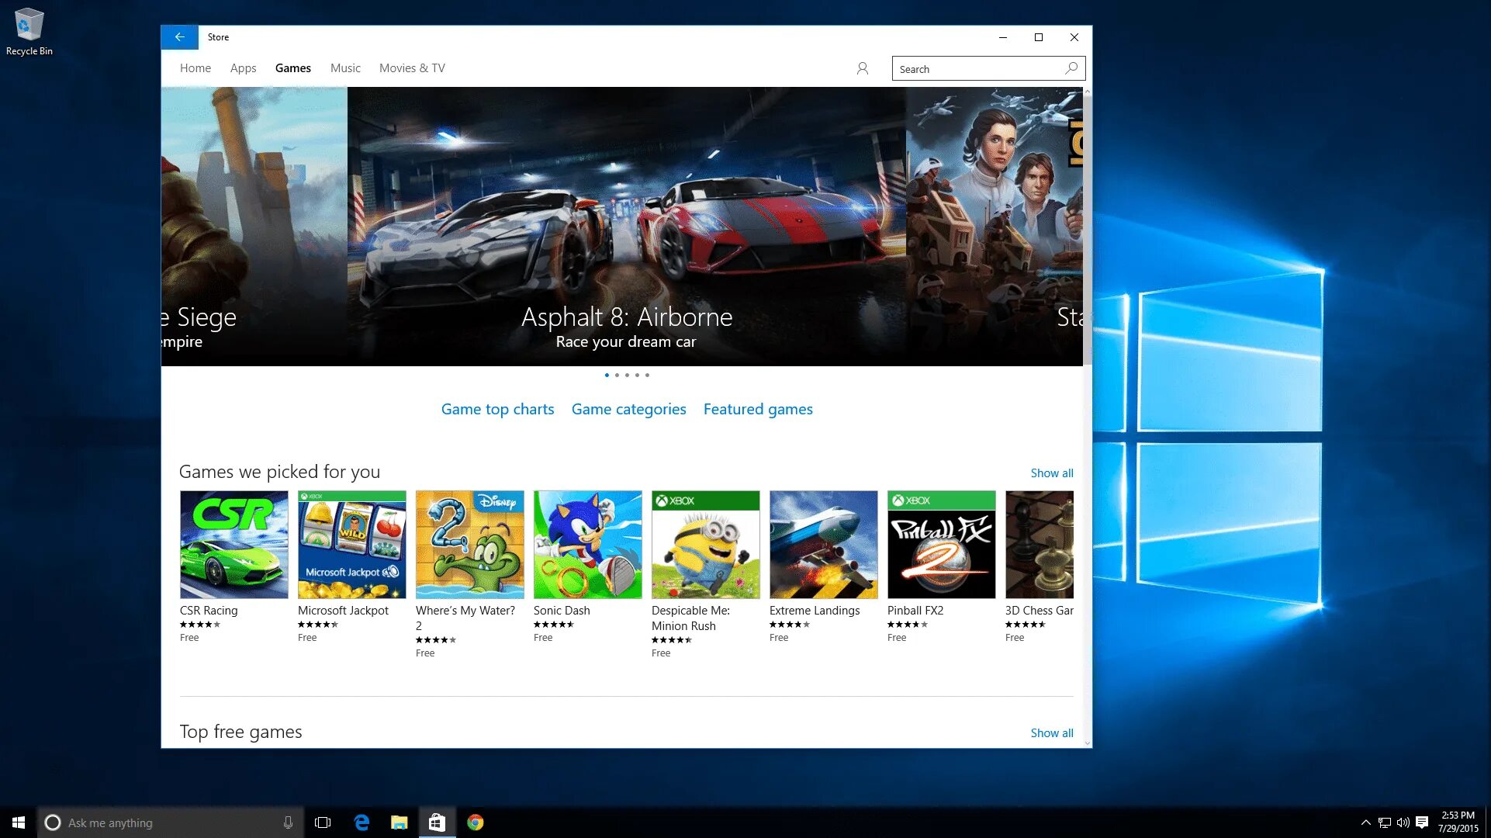
Task: Select the third carousel page dot
Action: pyautogui.click(x=627, y=375)
